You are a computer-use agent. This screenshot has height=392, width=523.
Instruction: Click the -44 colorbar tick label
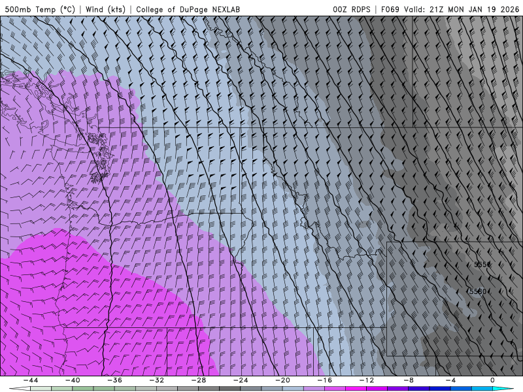[x=31, y=380]
